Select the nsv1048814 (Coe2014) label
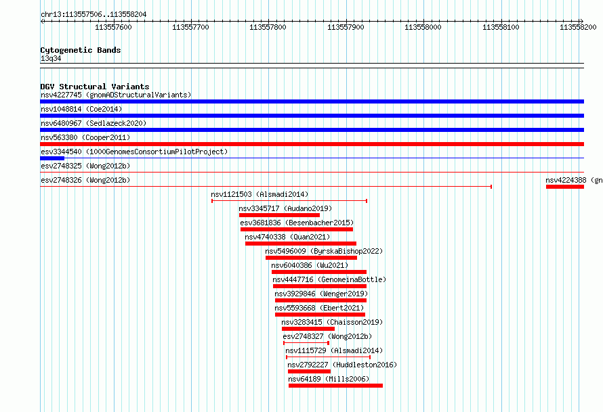The width and height of the screenshot is (603, 412). [81, 109]
